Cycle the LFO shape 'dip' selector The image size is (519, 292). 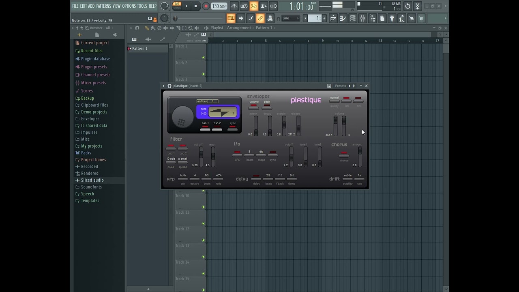[261, 155]
